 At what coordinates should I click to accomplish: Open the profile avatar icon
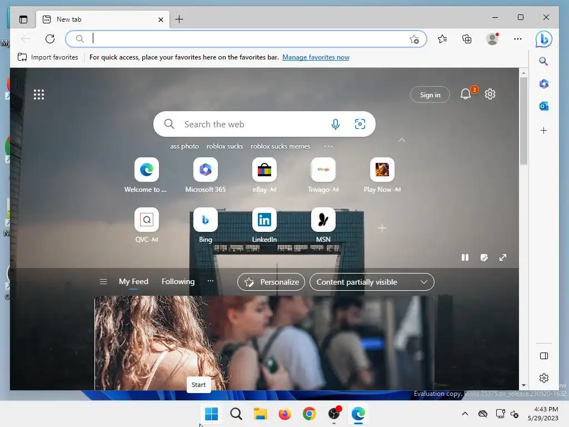(492, 39)
